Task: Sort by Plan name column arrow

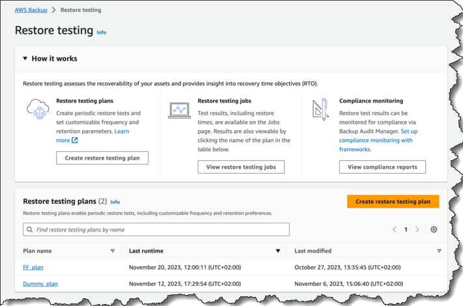Action: point(113,251)
